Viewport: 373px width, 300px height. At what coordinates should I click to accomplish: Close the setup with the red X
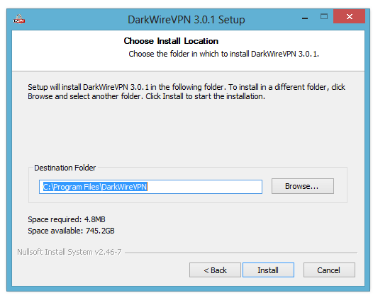[x=349, y=16]
